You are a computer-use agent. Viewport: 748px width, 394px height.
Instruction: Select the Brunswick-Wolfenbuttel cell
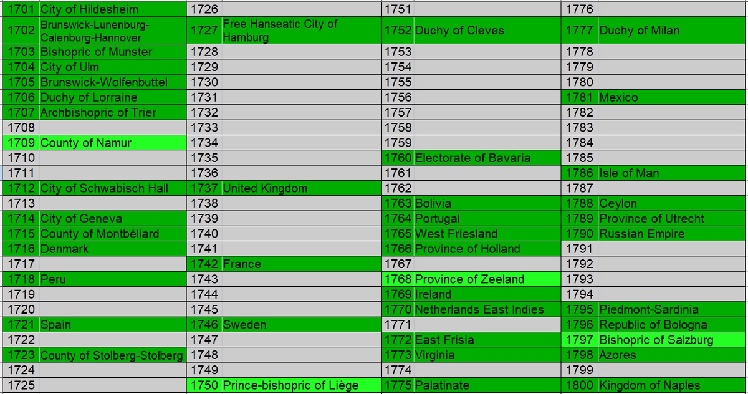tap(112, 82)
